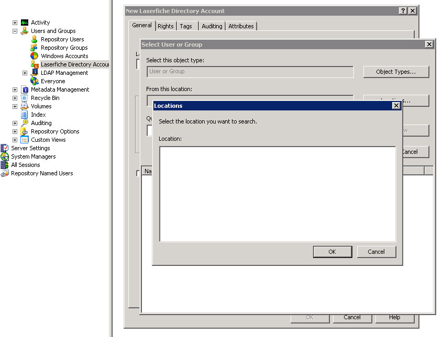The height and width of the screenshot is (337, 444).
Task: Select the Repository Groups icon
Action: (34, 48)
